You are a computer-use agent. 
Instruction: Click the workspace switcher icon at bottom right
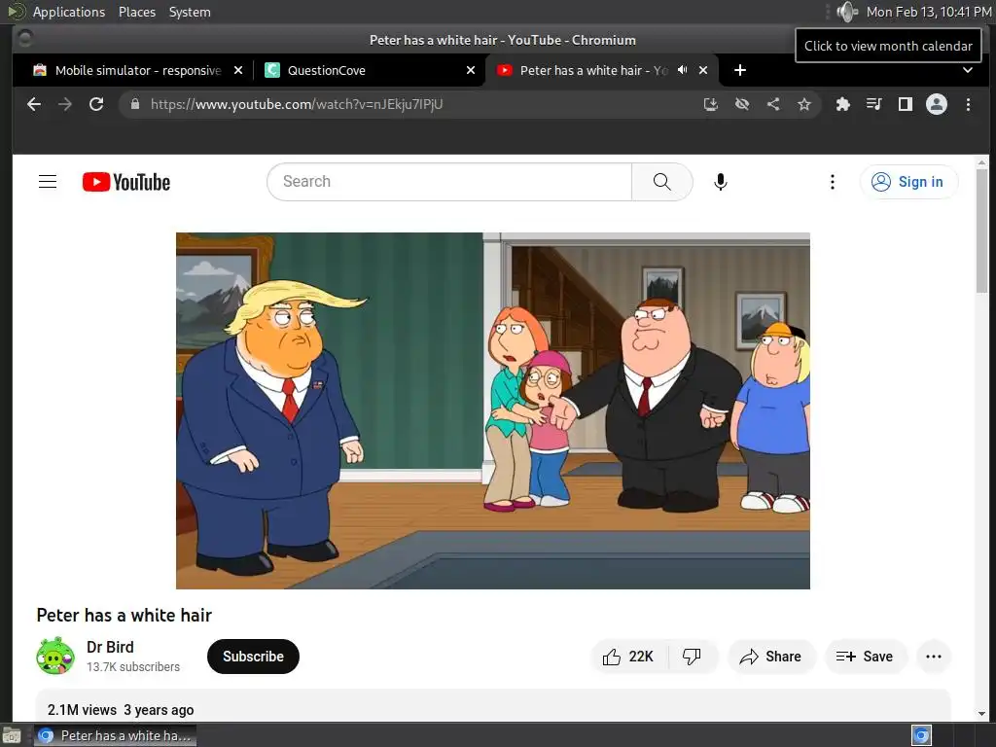tap(921, 735)
